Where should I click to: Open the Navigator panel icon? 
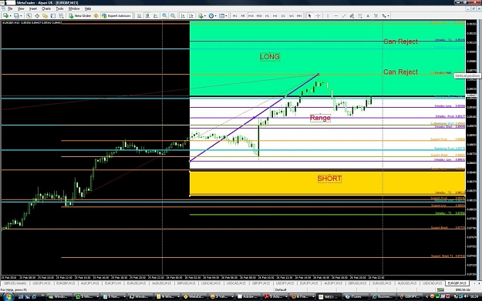click(45, 15)
